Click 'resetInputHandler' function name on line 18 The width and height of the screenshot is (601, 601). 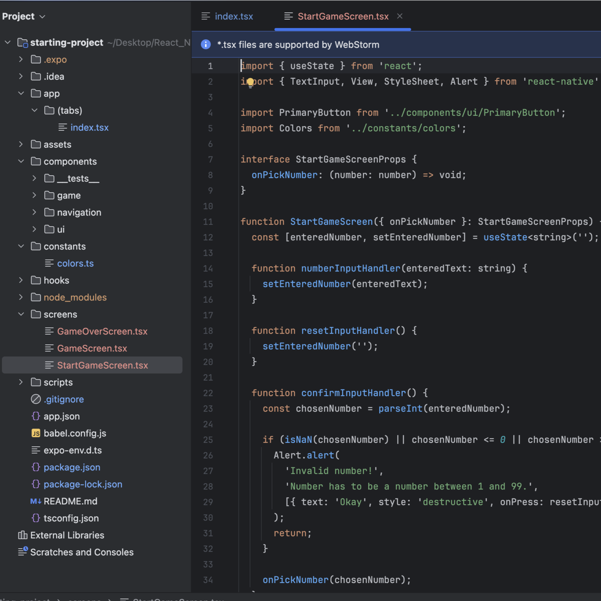click(348, 331)
